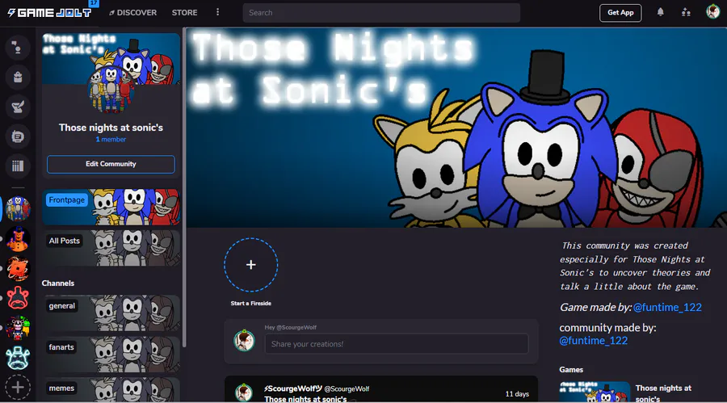Screen dimensions: 727x403
Task: Open the light-blue bear community icon
Action: (18, 358)
